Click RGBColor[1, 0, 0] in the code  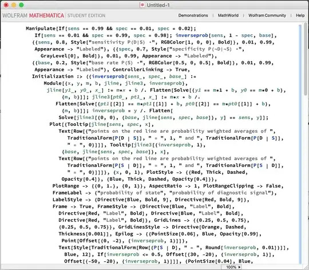pyautogui.click(x=188, y=42)
